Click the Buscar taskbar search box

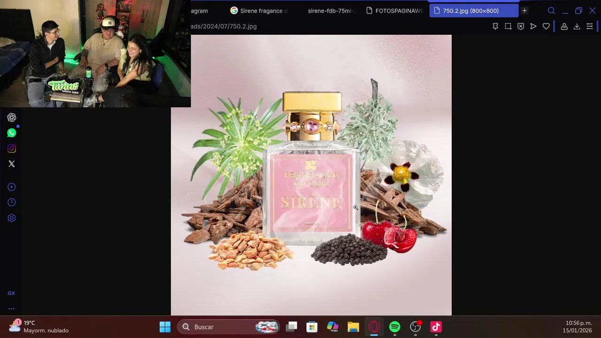tap(229, 327)
